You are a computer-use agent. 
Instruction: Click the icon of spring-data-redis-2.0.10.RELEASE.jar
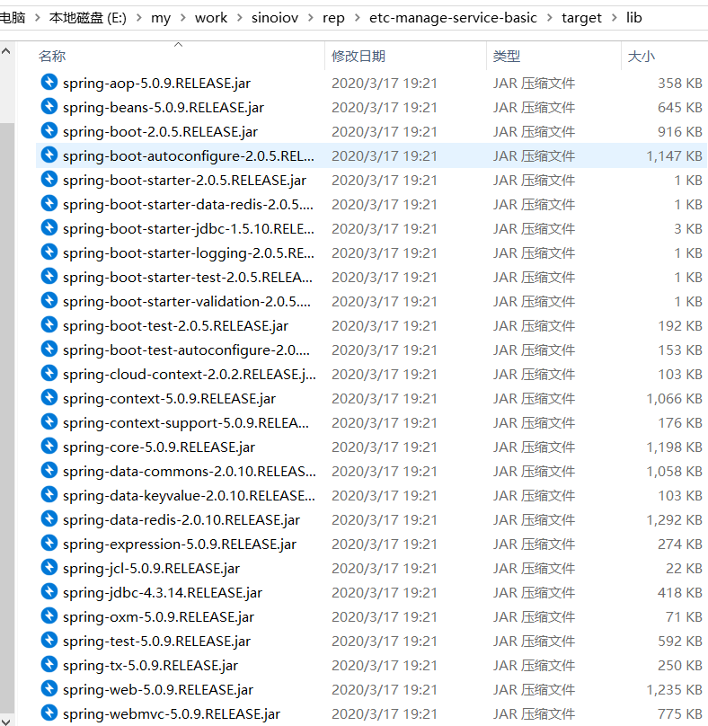pyautogui.click(x=49, y=518)
